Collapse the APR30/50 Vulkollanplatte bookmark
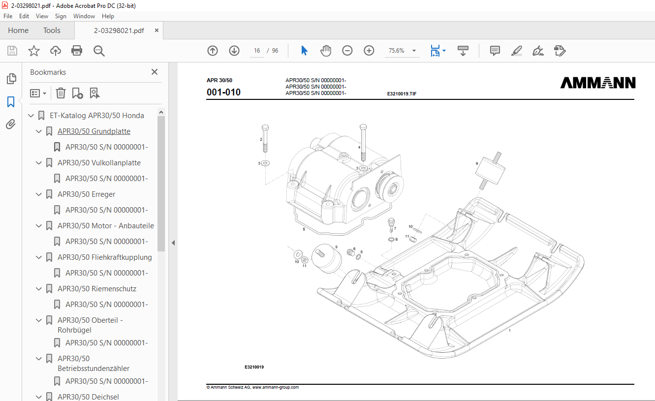 point(39,163)
